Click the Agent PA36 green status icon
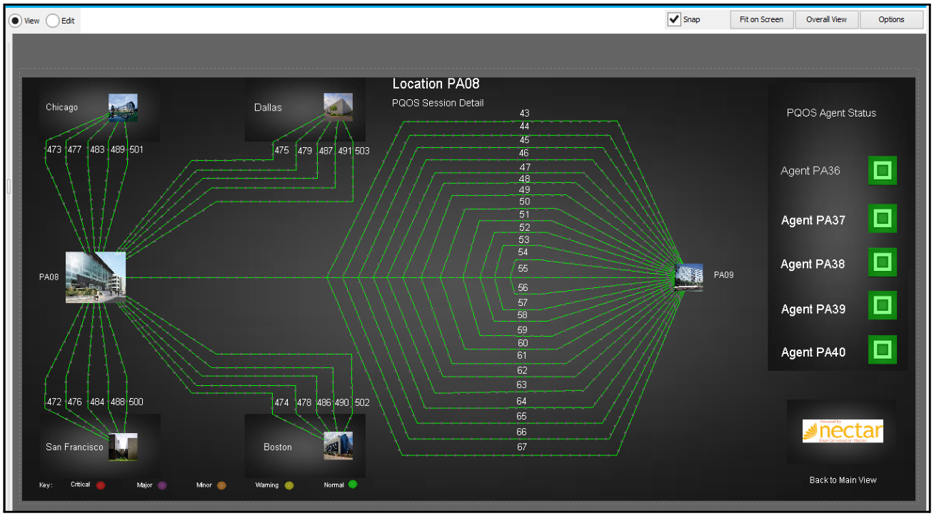The image size is (934, 516). (x=882, y=171)
